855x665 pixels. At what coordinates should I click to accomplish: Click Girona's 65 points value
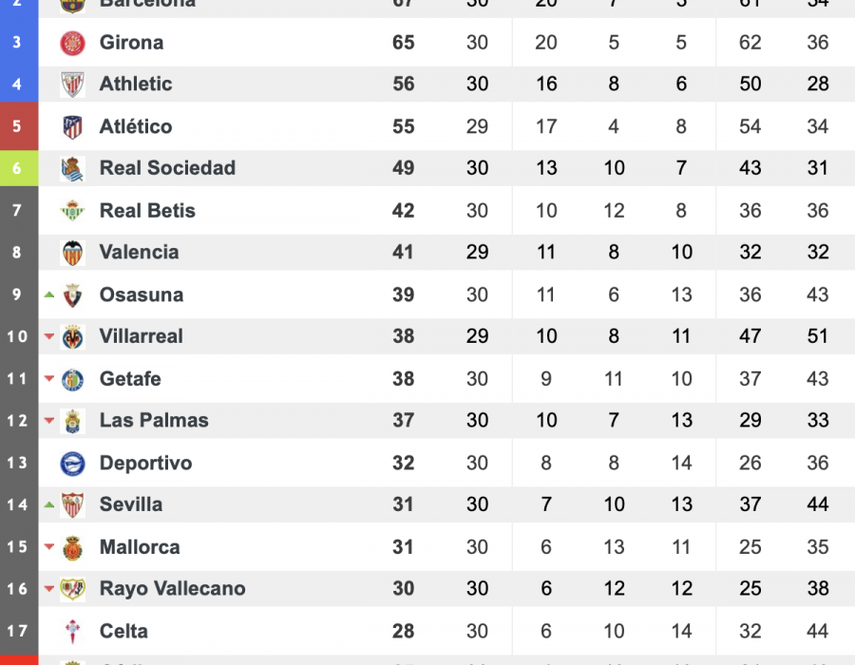tap(404, 43)
